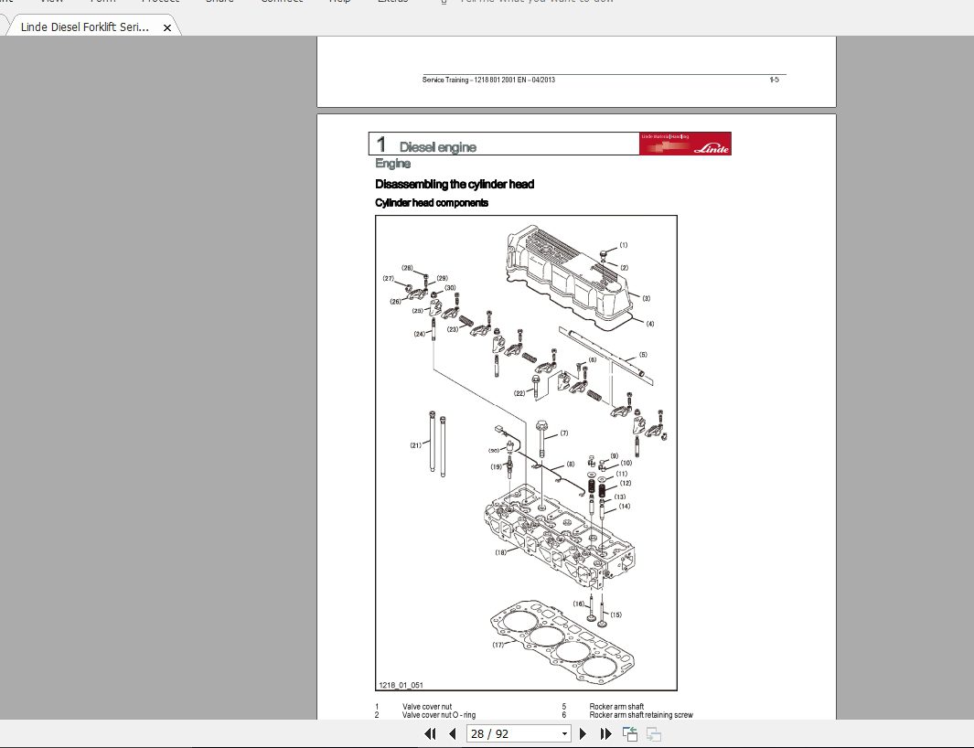Click the (18) cylinder head callout label
This screenshot has height=748, width=974.
tap(500, 552)
